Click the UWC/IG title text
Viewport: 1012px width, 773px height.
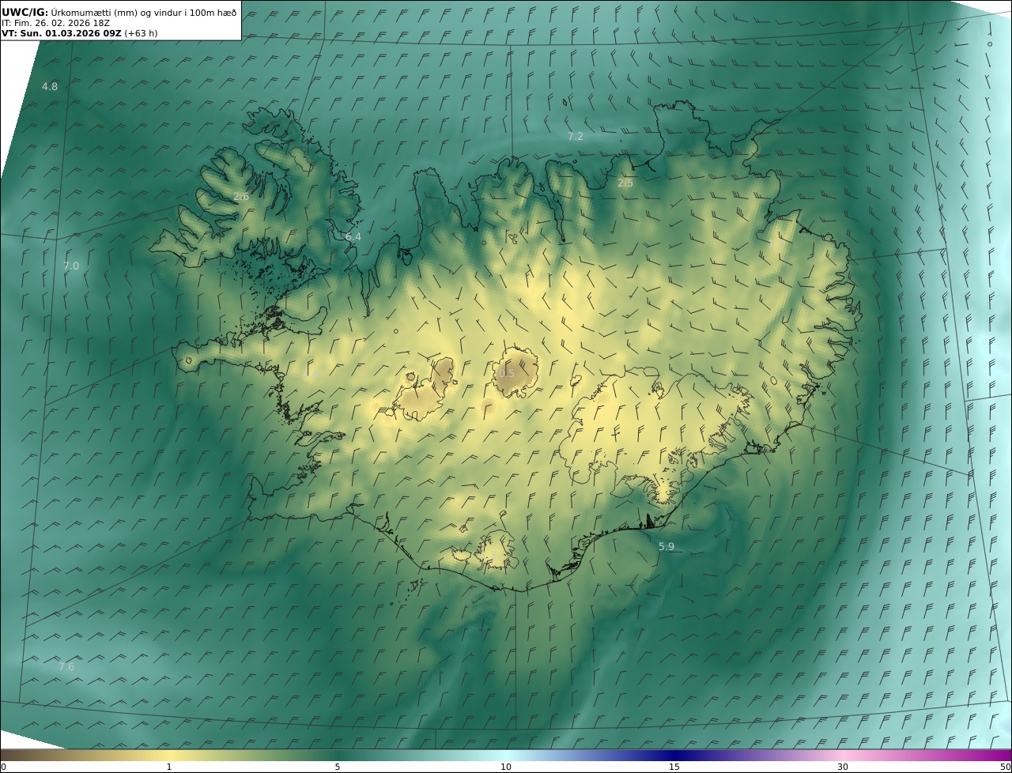click(25, 12)
